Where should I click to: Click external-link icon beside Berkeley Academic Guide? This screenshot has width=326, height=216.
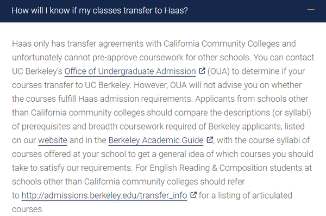[x=210, y=140]
